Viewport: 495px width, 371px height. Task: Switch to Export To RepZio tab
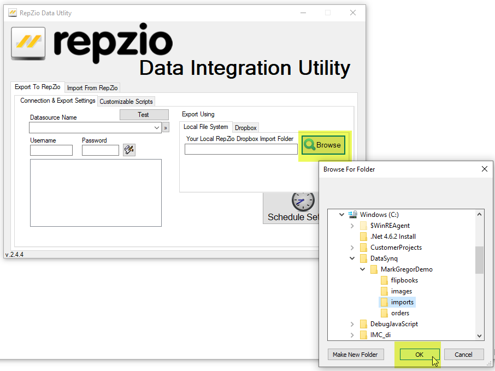click(x=38, y=87)
